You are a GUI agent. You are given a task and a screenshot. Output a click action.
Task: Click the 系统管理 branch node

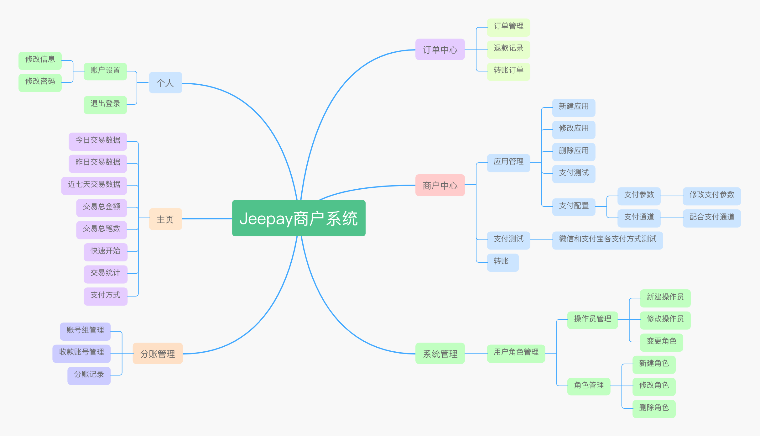[440, 354]
